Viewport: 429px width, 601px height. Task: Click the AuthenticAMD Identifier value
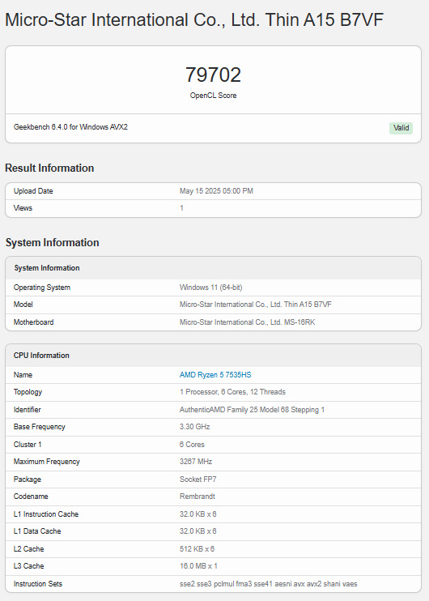(x=252, y=409)
